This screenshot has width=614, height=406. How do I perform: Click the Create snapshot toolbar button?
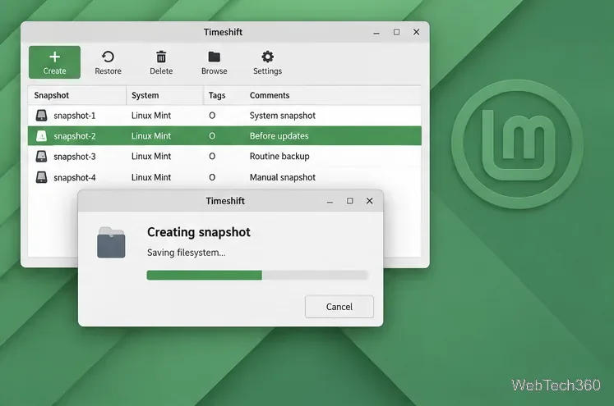click(x=54, y=62)
